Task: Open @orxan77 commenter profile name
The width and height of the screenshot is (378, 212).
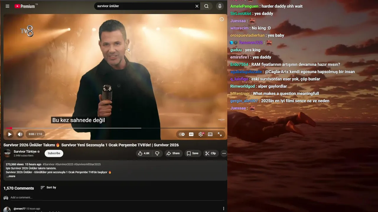Action: pyautogui.click(x=19, y=209)
